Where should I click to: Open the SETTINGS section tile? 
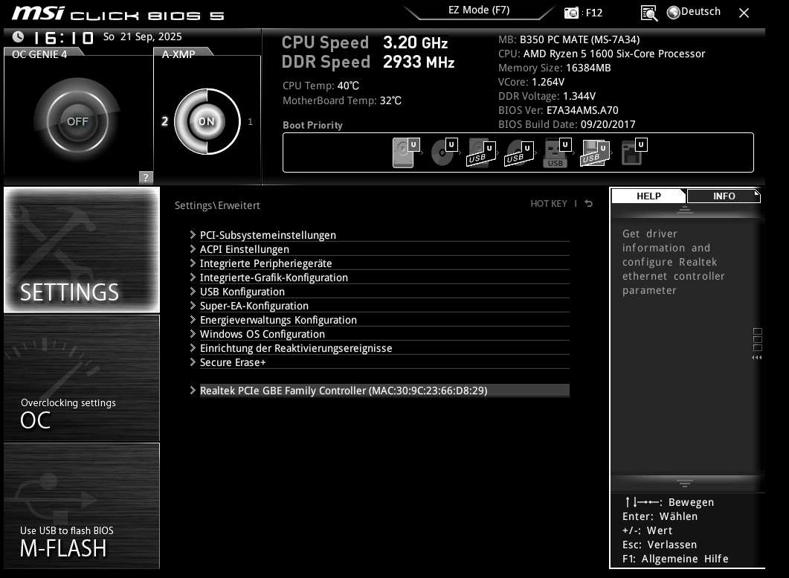tap(82, 250)
